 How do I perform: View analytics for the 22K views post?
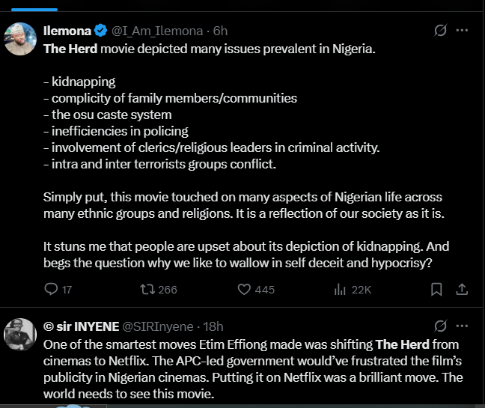coord(339,289)
